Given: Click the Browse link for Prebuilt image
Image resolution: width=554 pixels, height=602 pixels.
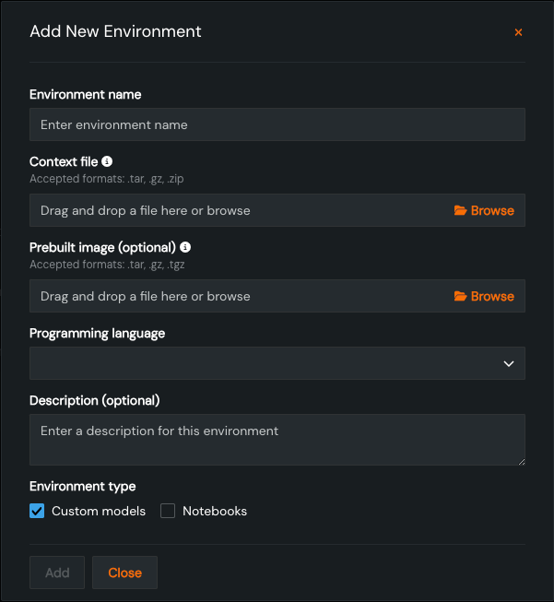Looking at the screenshot, I should click(492, 296).
